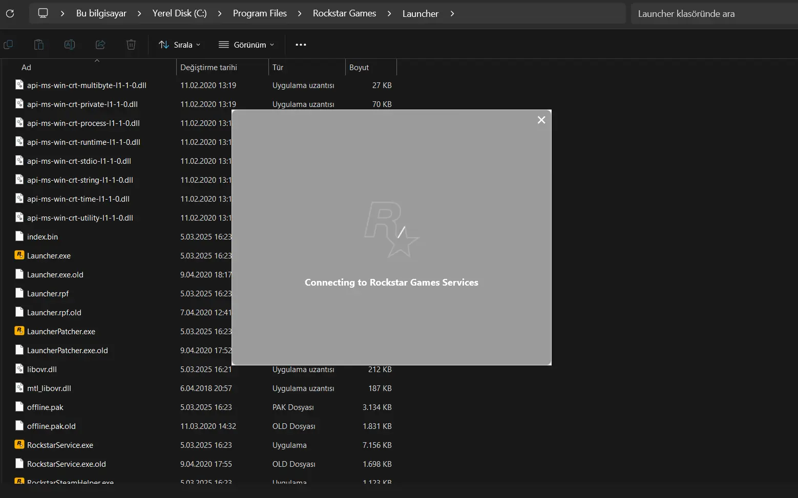This screenshot has height=498, width=798.
Task: Click the api-ms-win-crt-time dll file icon
Action: click(19, 199)
